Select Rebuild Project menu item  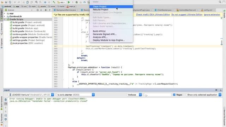point(111,10)
